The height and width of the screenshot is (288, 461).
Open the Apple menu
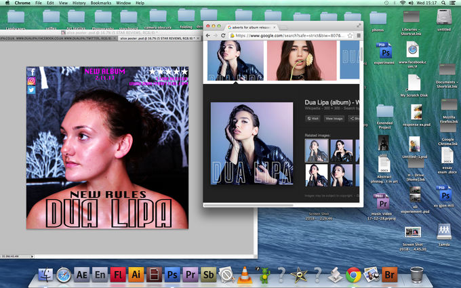coord(7,3)
